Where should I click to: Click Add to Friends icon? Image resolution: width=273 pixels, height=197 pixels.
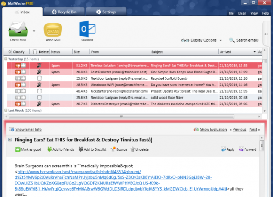coord(49,149)
